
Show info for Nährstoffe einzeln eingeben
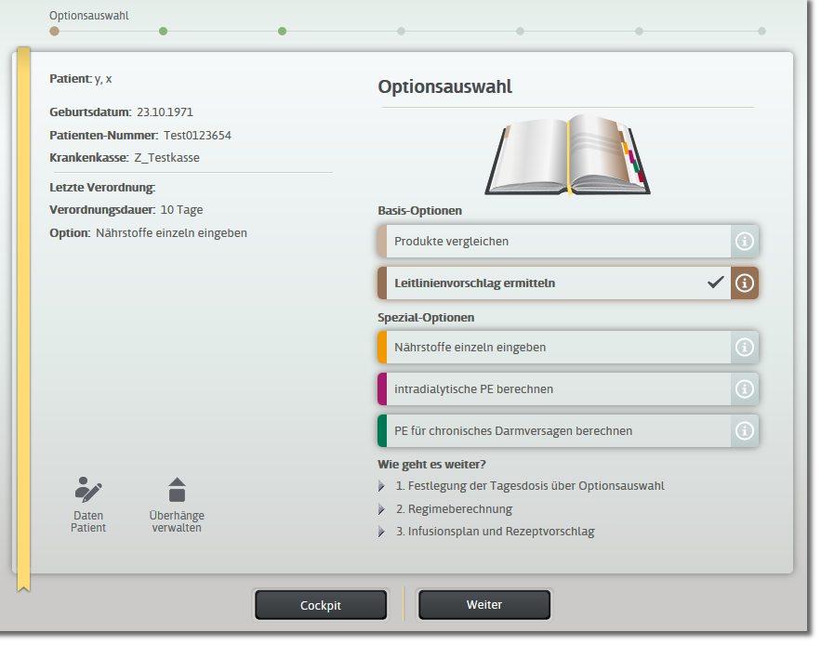click(745, 347)
